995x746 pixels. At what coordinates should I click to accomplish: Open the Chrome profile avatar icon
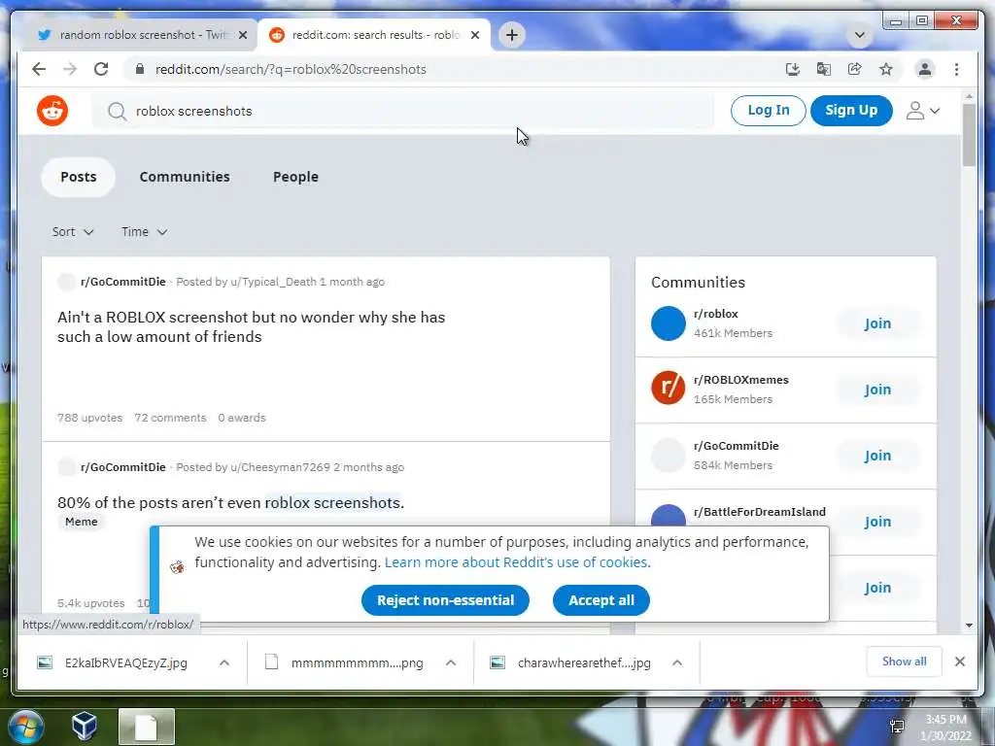(x=925, y=69)
